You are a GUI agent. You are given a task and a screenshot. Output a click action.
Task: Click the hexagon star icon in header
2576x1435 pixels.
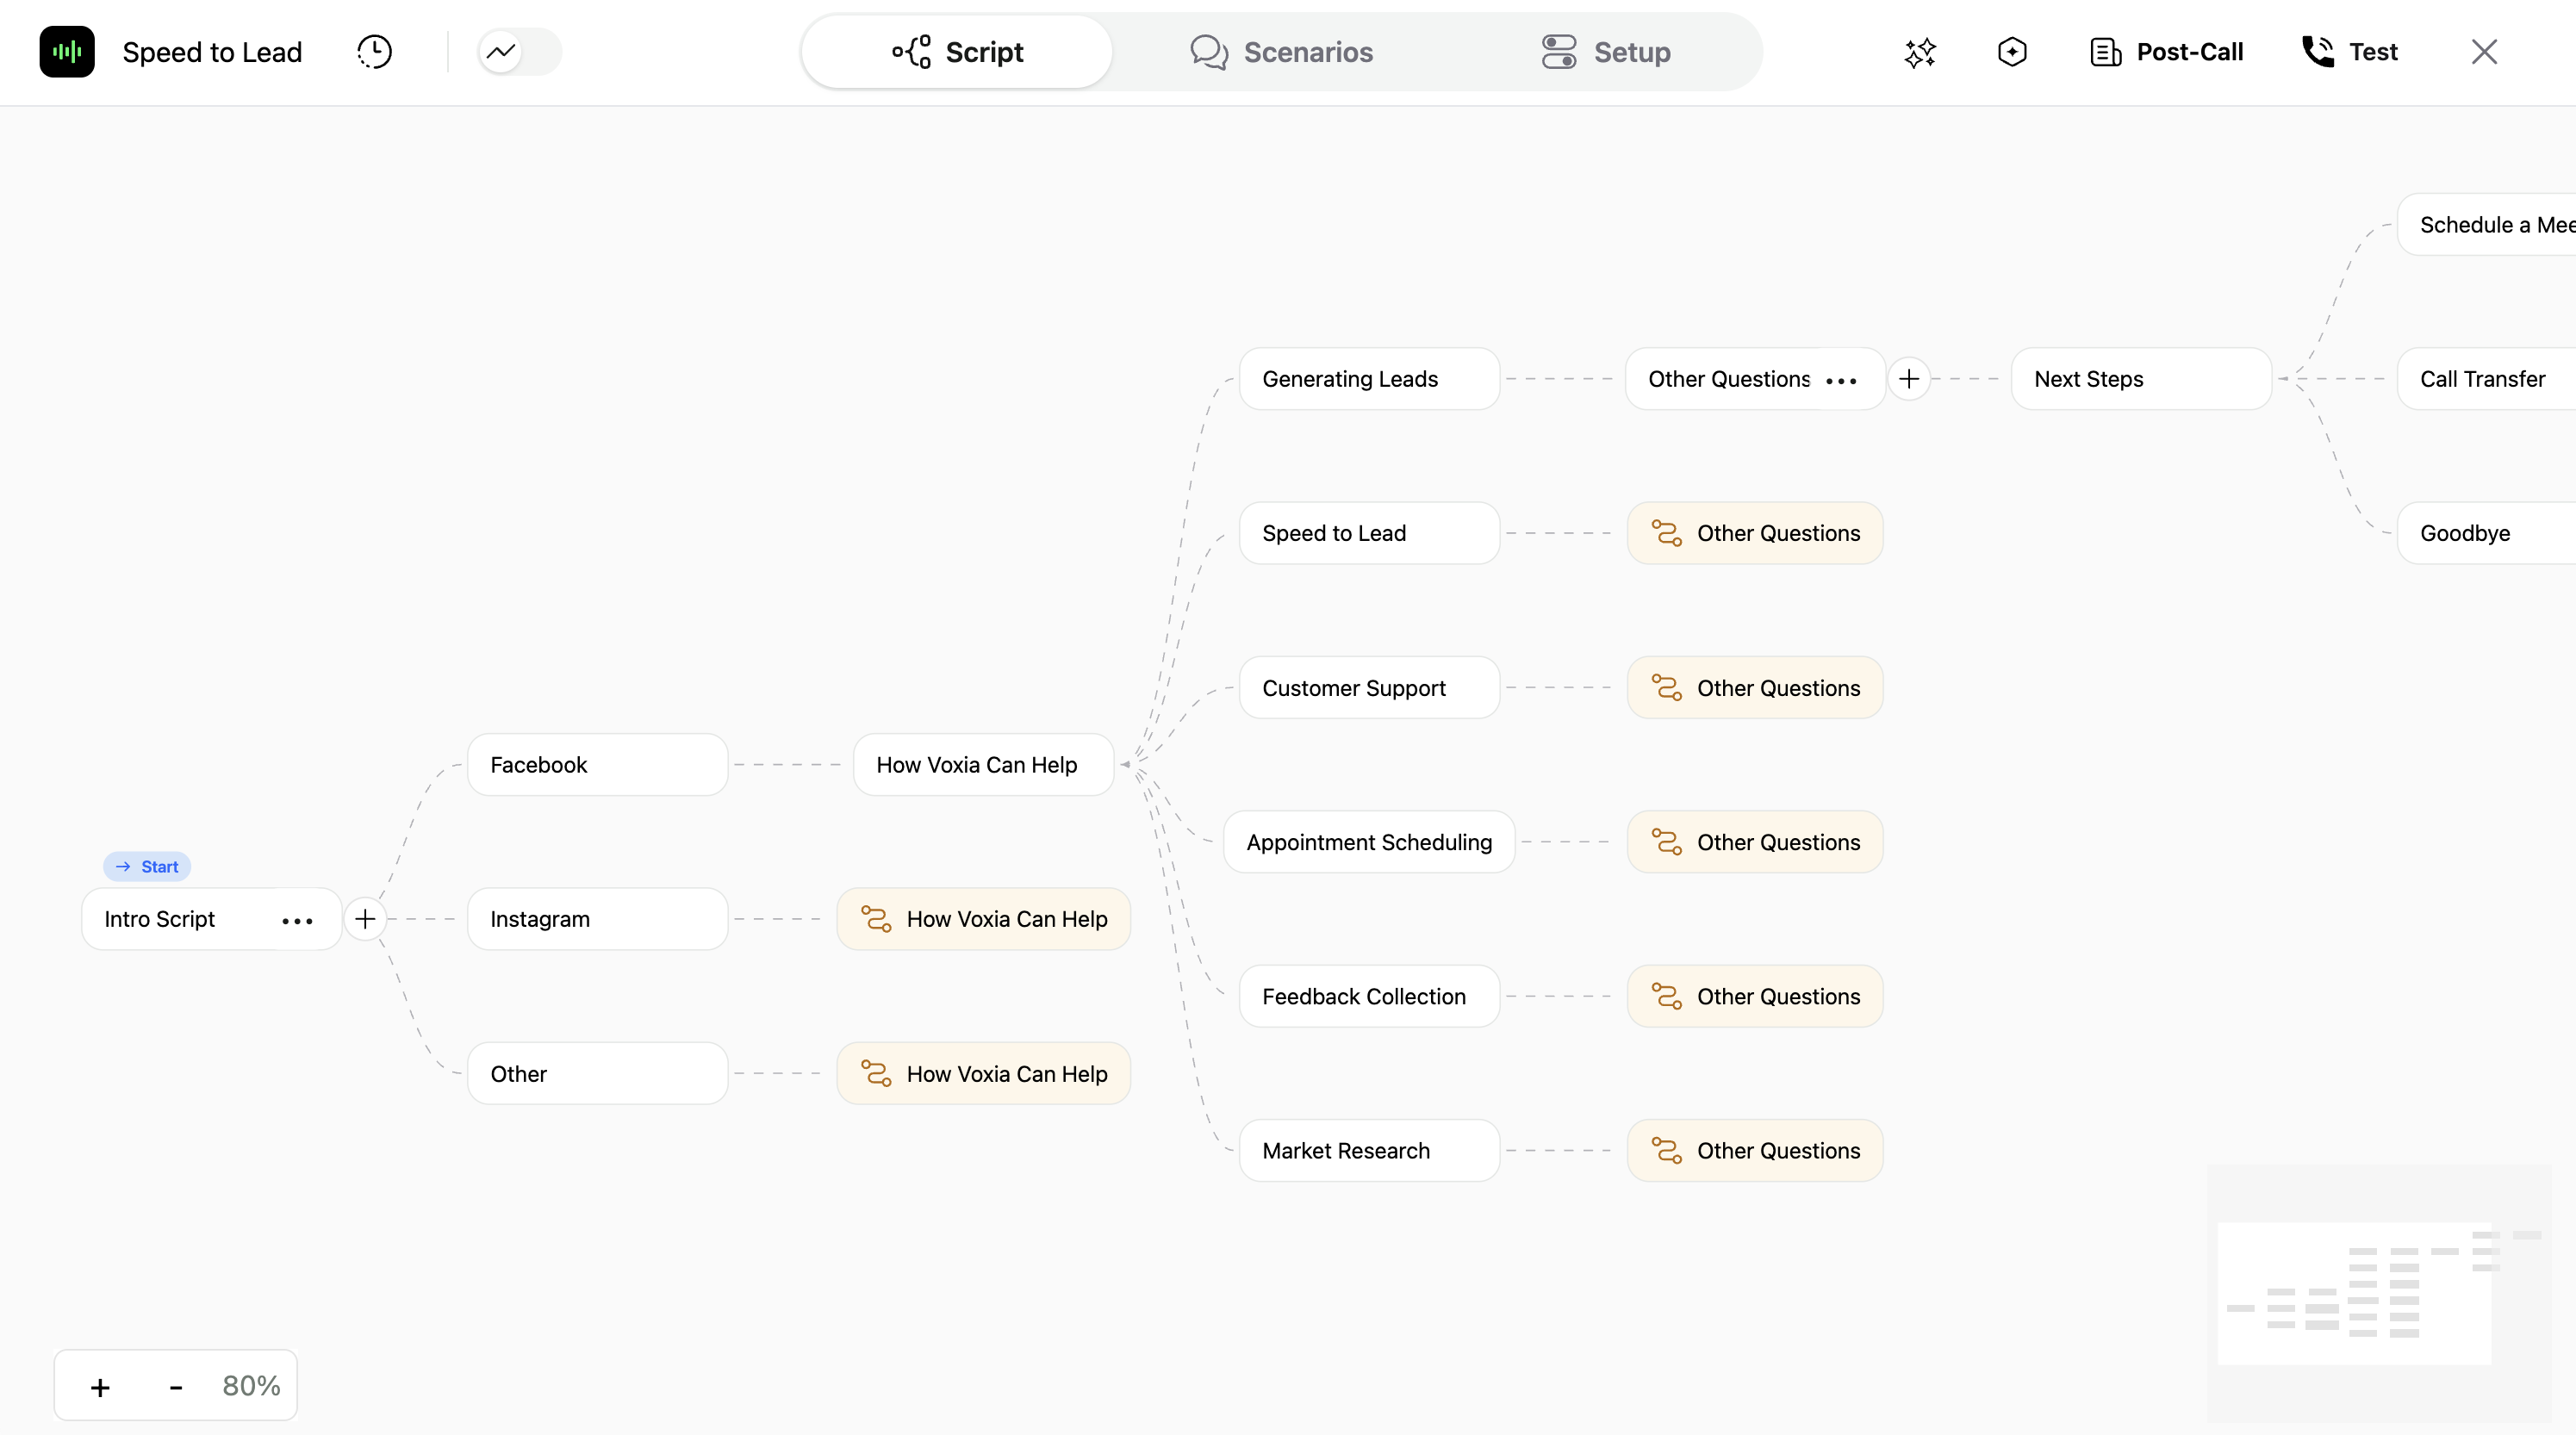click(2012, 52)
